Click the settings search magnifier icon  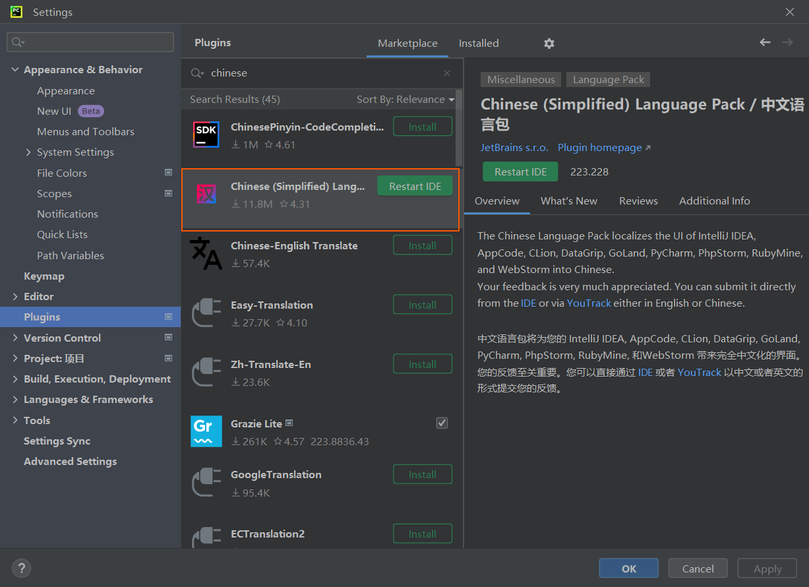click(x=18, y=42)
